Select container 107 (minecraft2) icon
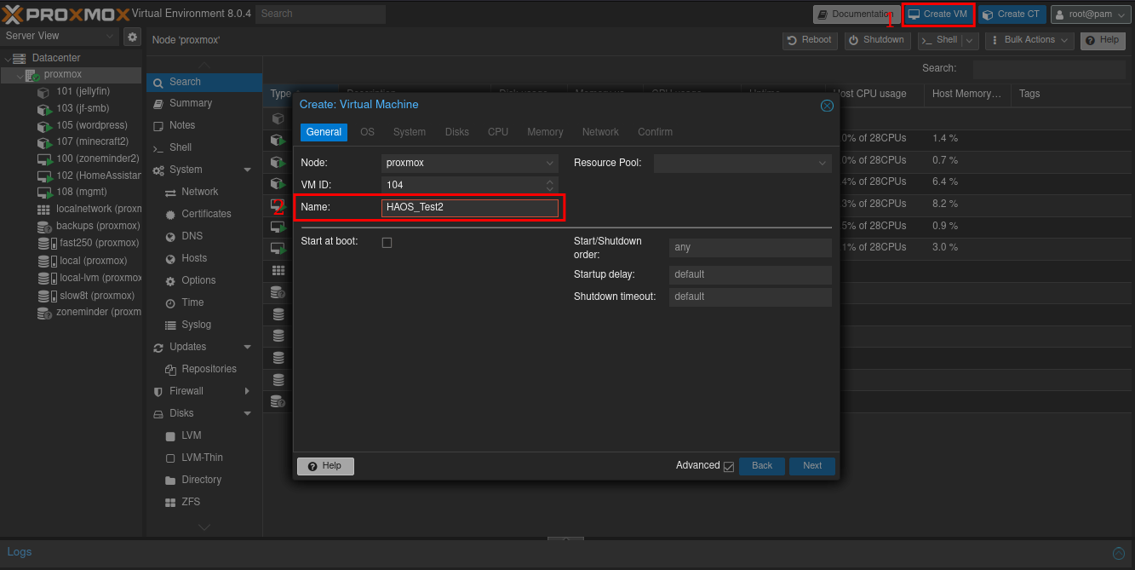The image size is (1135, 570). tap(43, 142)
